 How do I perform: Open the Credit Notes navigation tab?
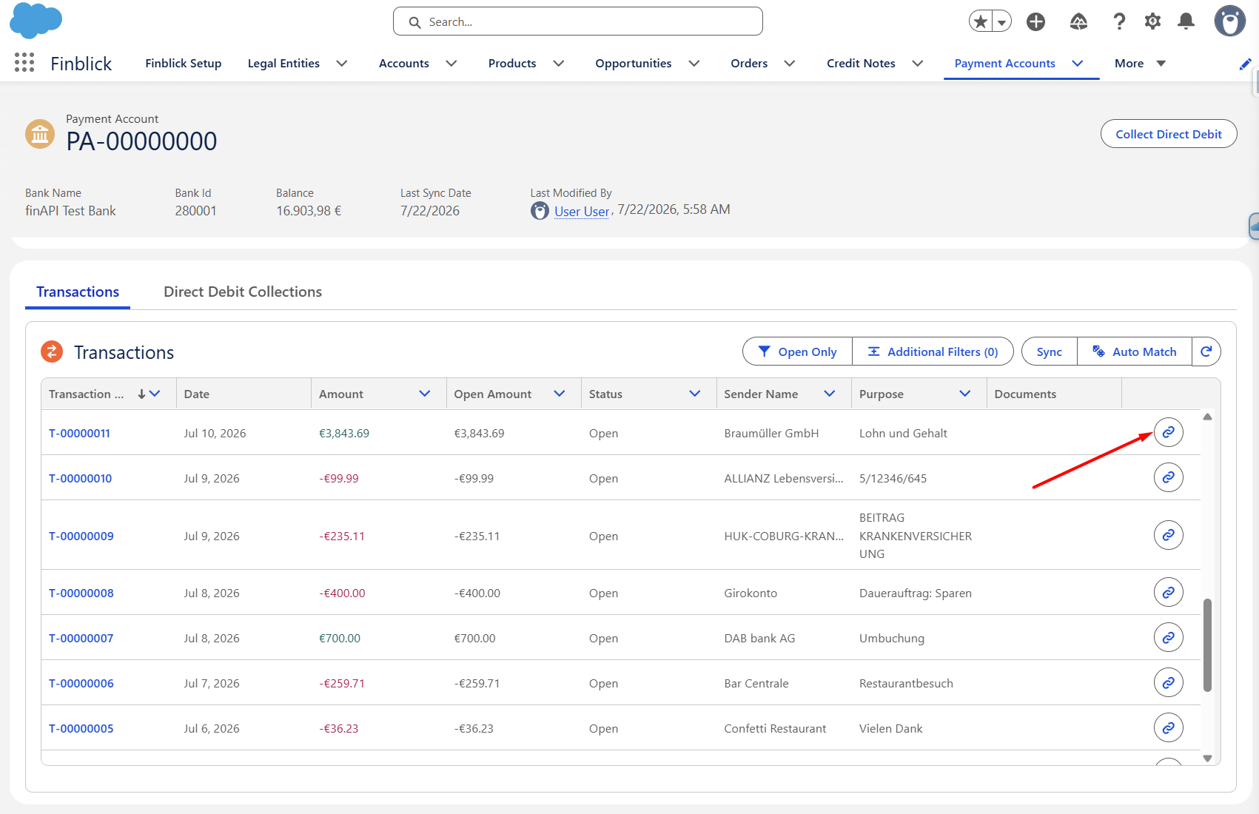point(861,64)
